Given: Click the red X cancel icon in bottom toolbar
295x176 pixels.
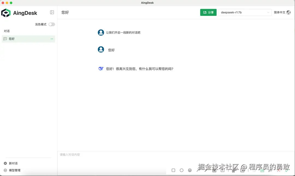Looking at the screenshot, I should coord(279,170).
